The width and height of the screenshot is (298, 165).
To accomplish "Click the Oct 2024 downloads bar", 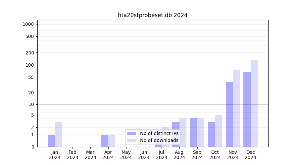I will pyautogui.click(x=219, y=131).
